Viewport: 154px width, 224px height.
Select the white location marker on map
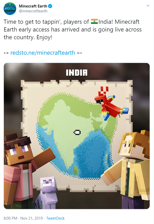pyautogui.click(x=77, y=132)
